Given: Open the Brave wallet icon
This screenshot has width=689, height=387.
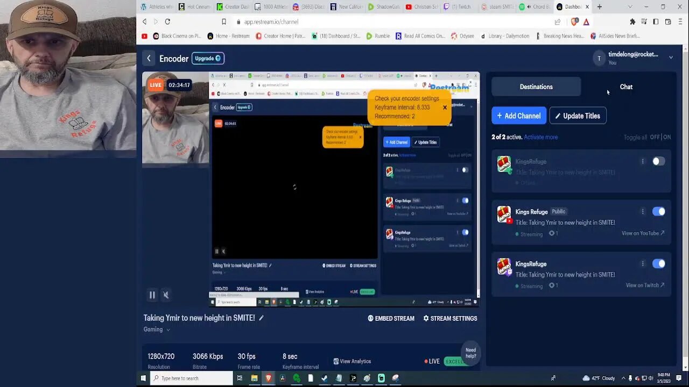Looking at the screenshot, I should (668, 21).
